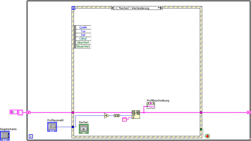Go to next event case arrow

pyautogui.click(x=161, y=8)
